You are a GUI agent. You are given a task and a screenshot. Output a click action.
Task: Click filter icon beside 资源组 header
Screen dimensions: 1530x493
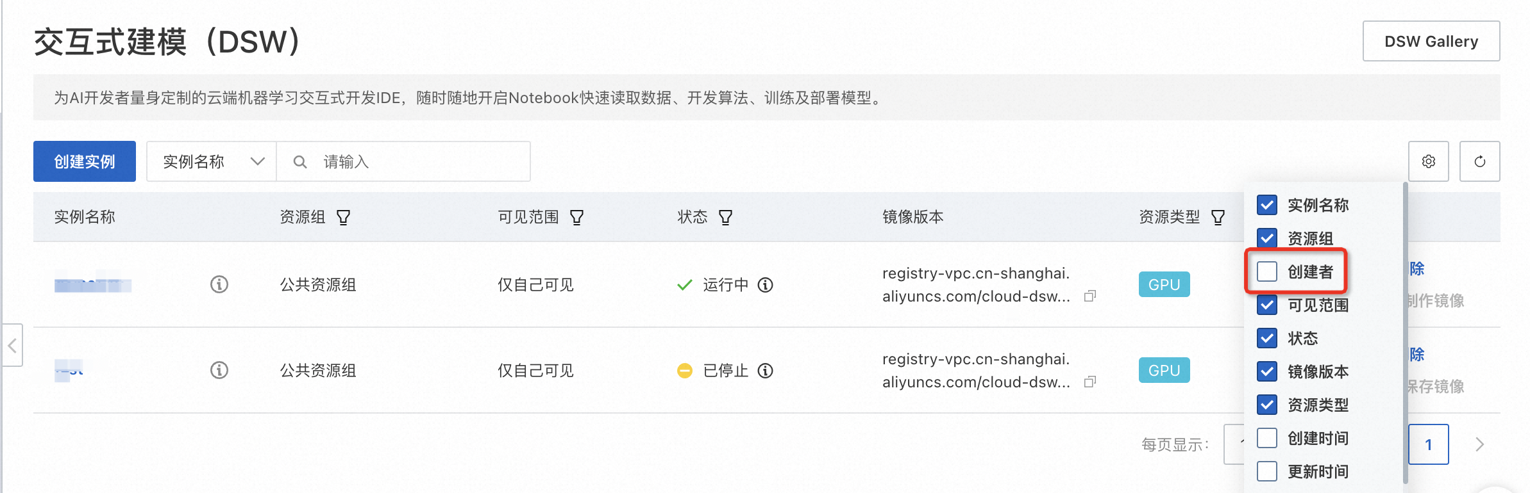coord(344,218)
